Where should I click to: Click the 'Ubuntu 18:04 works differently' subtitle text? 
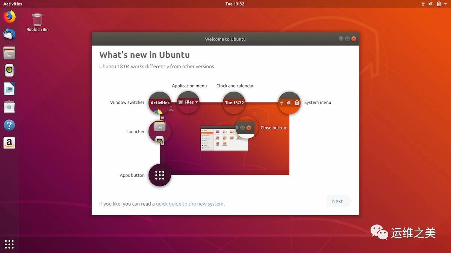coord(157,66)
